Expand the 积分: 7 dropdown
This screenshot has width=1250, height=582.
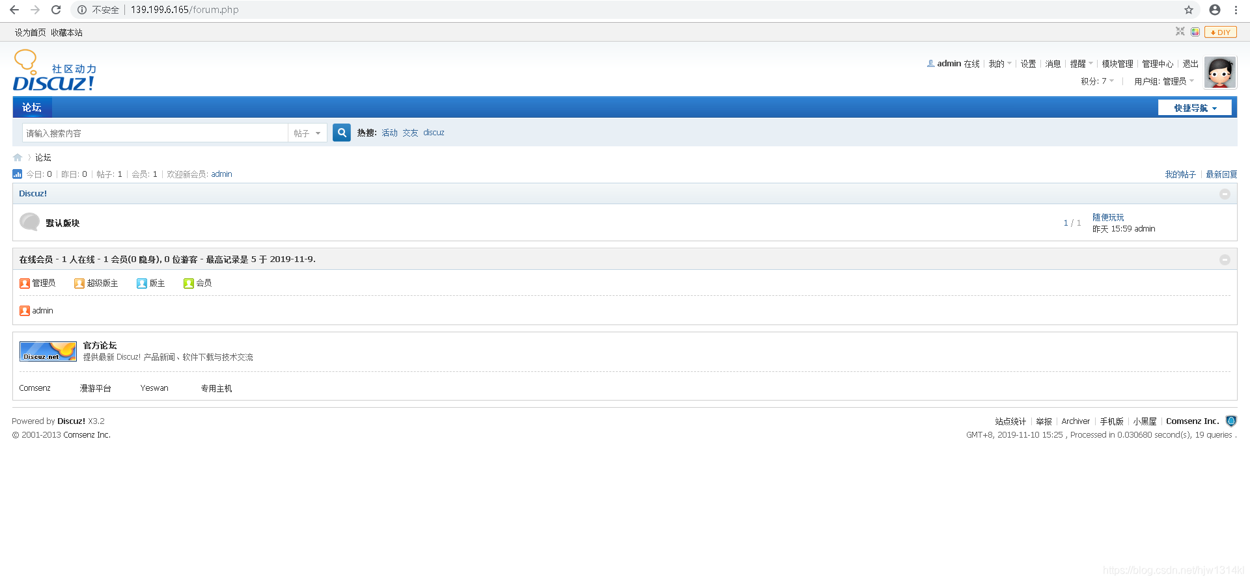point(1098,81)
